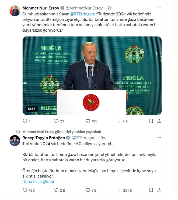Share Recep Tayyip Erdoğan's post
The height and width of the screenshot is (200, 178).
pos(159,190)
